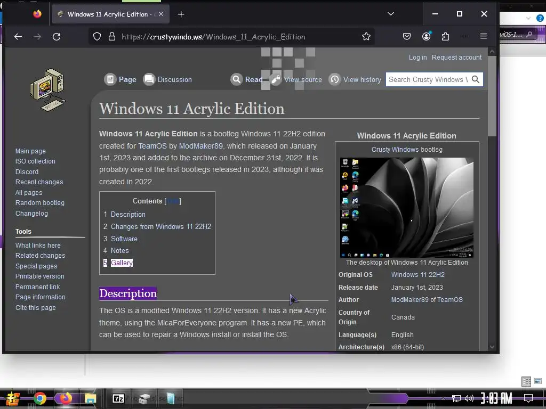Image resolution: width=546 pixels, height=409 pixels.
Task: Open the All pages sidebar link
Action: tap(29, 193)
